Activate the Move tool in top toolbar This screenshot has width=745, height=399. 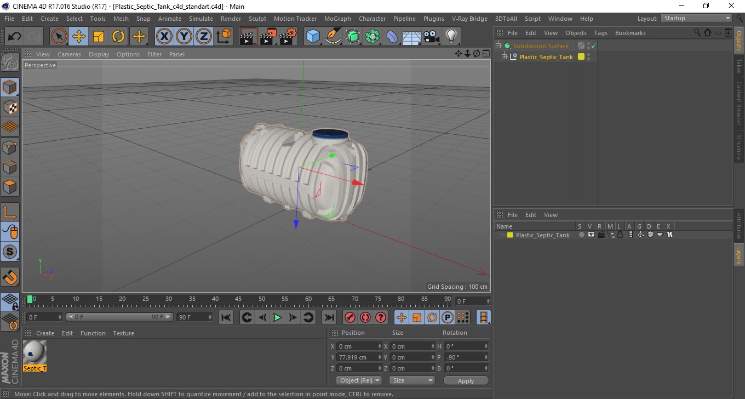click(x=79, y=37)
